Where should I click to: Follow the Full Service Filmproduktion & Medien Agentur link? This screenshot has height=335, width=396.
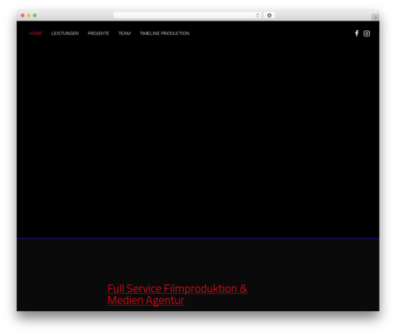(x=177, y=294)
